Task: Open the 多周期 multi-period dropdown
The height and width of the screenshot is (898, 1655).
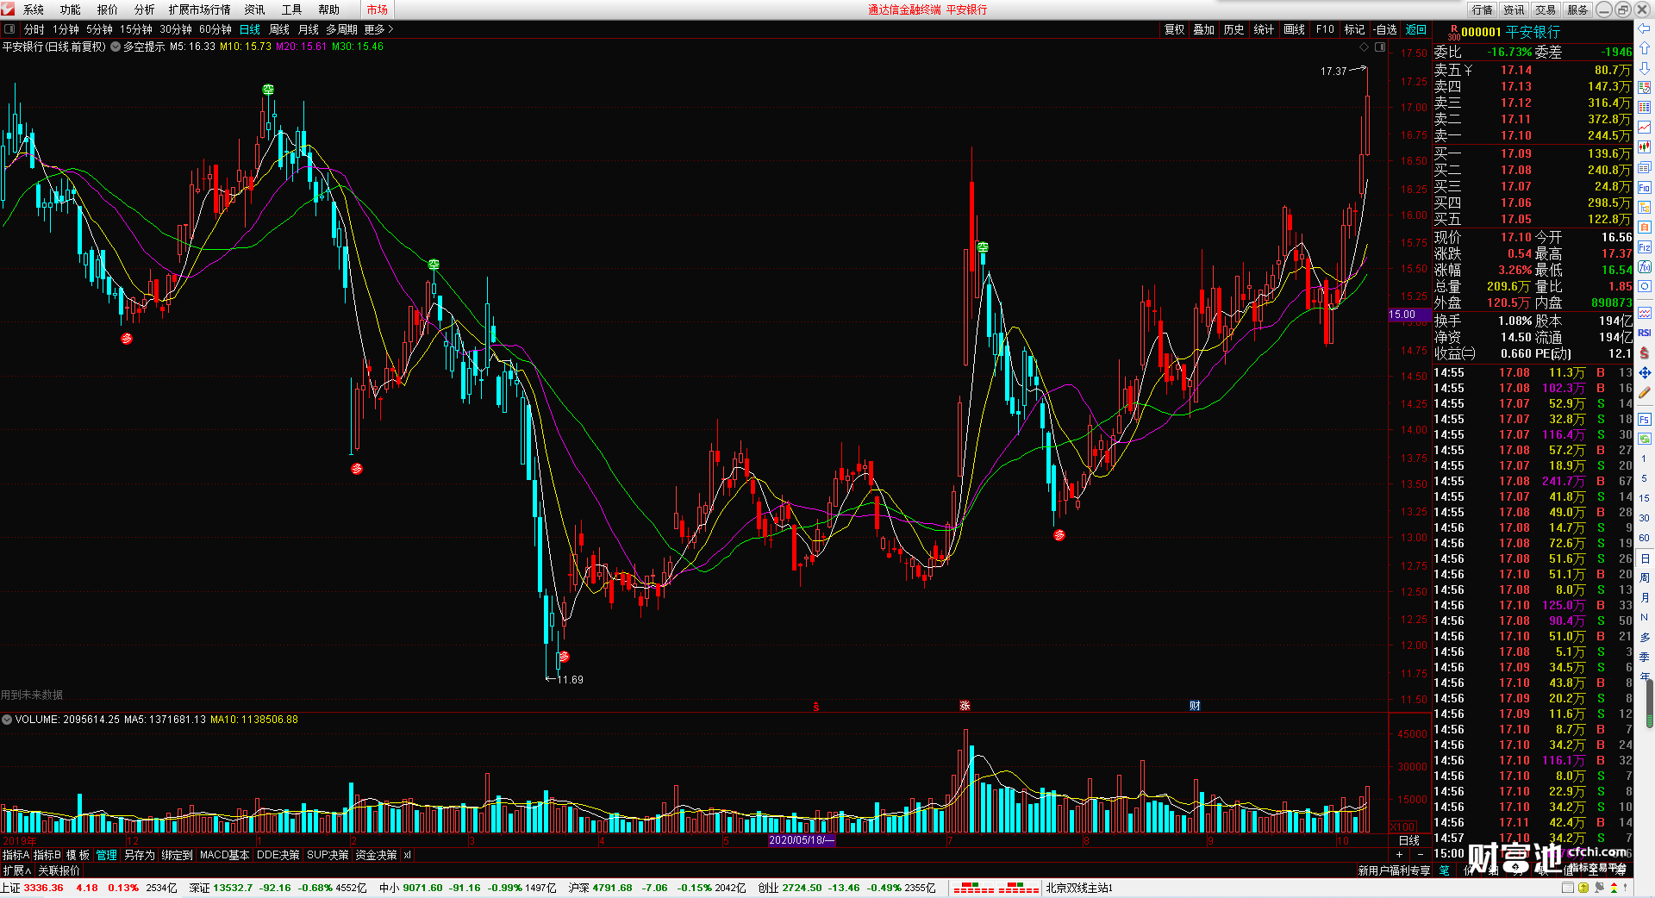Action: [341, 29]
